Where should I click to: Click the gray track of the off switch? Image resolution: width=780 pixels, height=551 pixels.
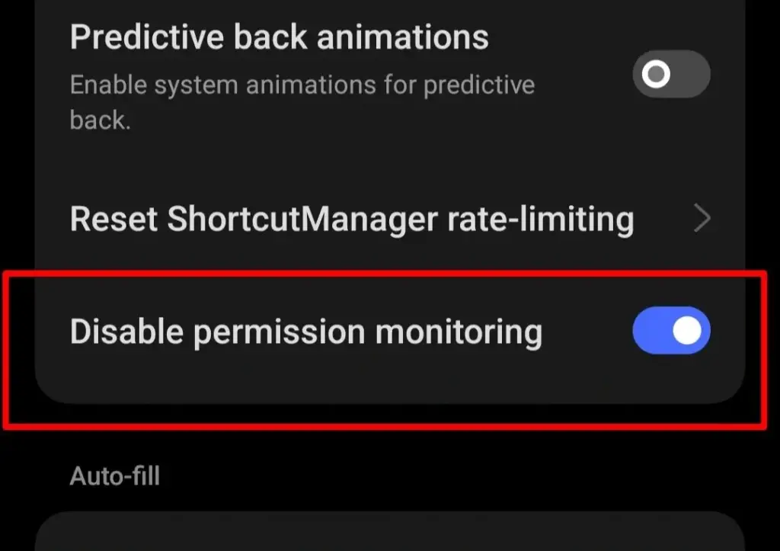pos(690,74)
